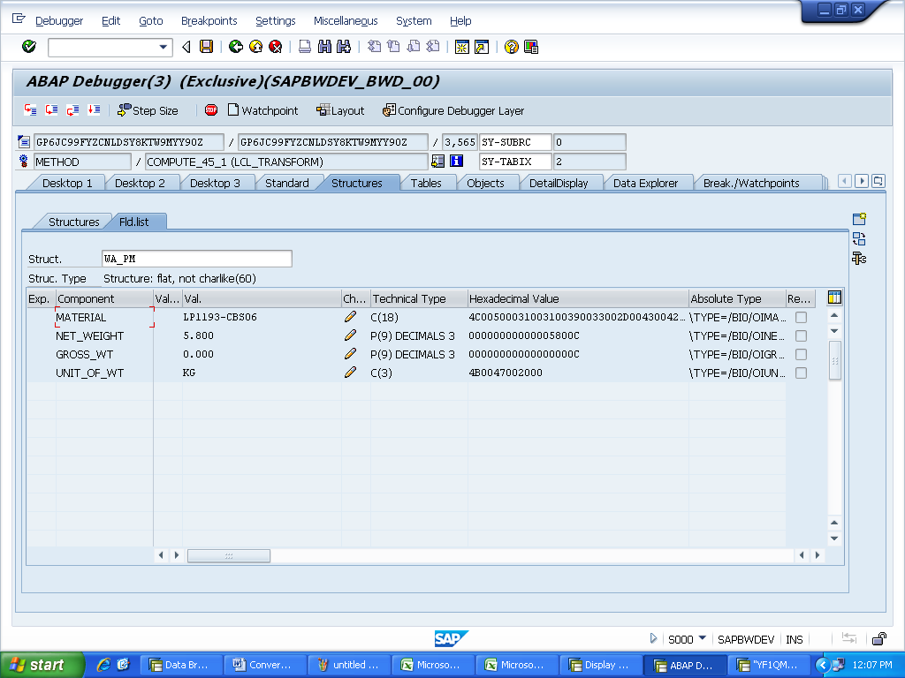Switch to the Data Explorer tab
The height and width of the screenshot is (678, 905).
[645, 183]
